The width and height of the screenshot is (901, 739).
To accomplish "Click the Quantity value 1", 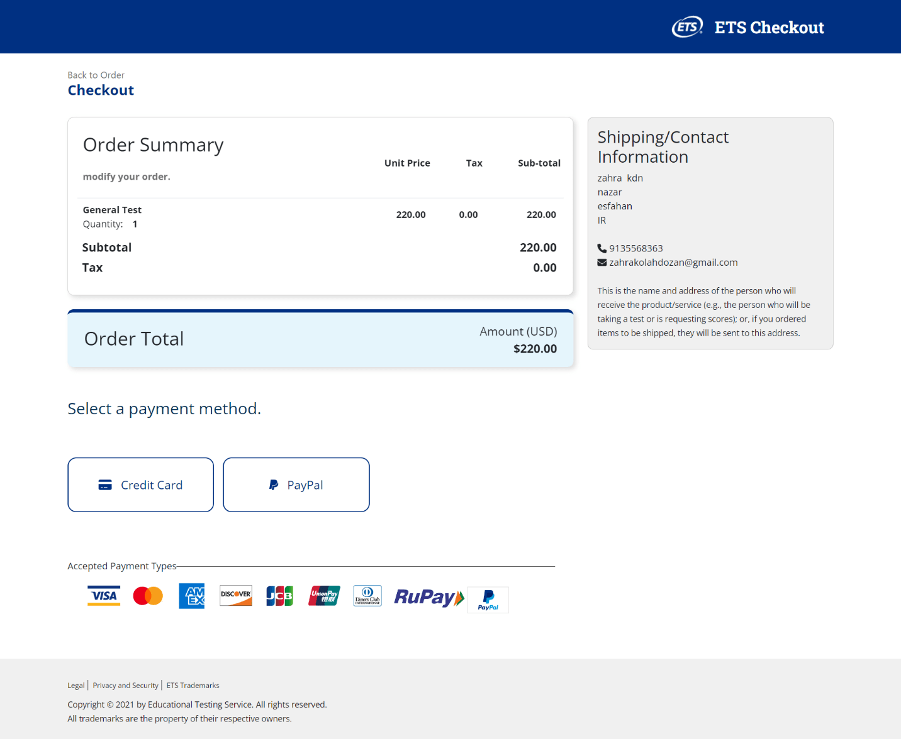I will (x=135, y=224).
